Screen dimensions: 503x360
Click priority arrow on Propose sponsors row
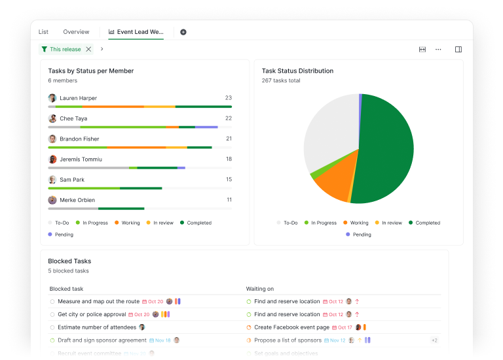click(360, 340)
